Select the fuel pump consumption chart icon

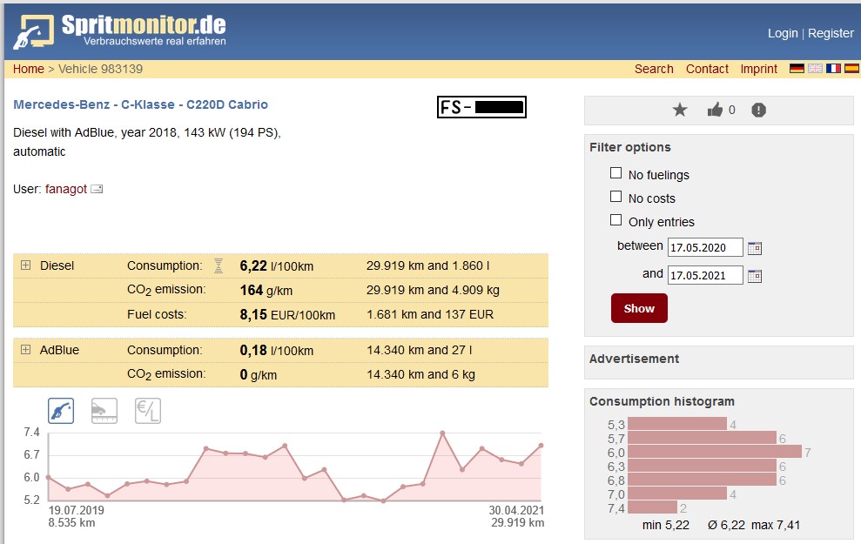click(61, 411)
